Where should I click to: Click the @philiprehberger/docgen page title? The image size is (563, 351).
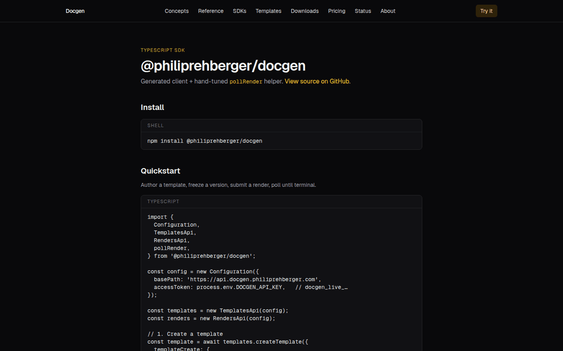(223, 66)
